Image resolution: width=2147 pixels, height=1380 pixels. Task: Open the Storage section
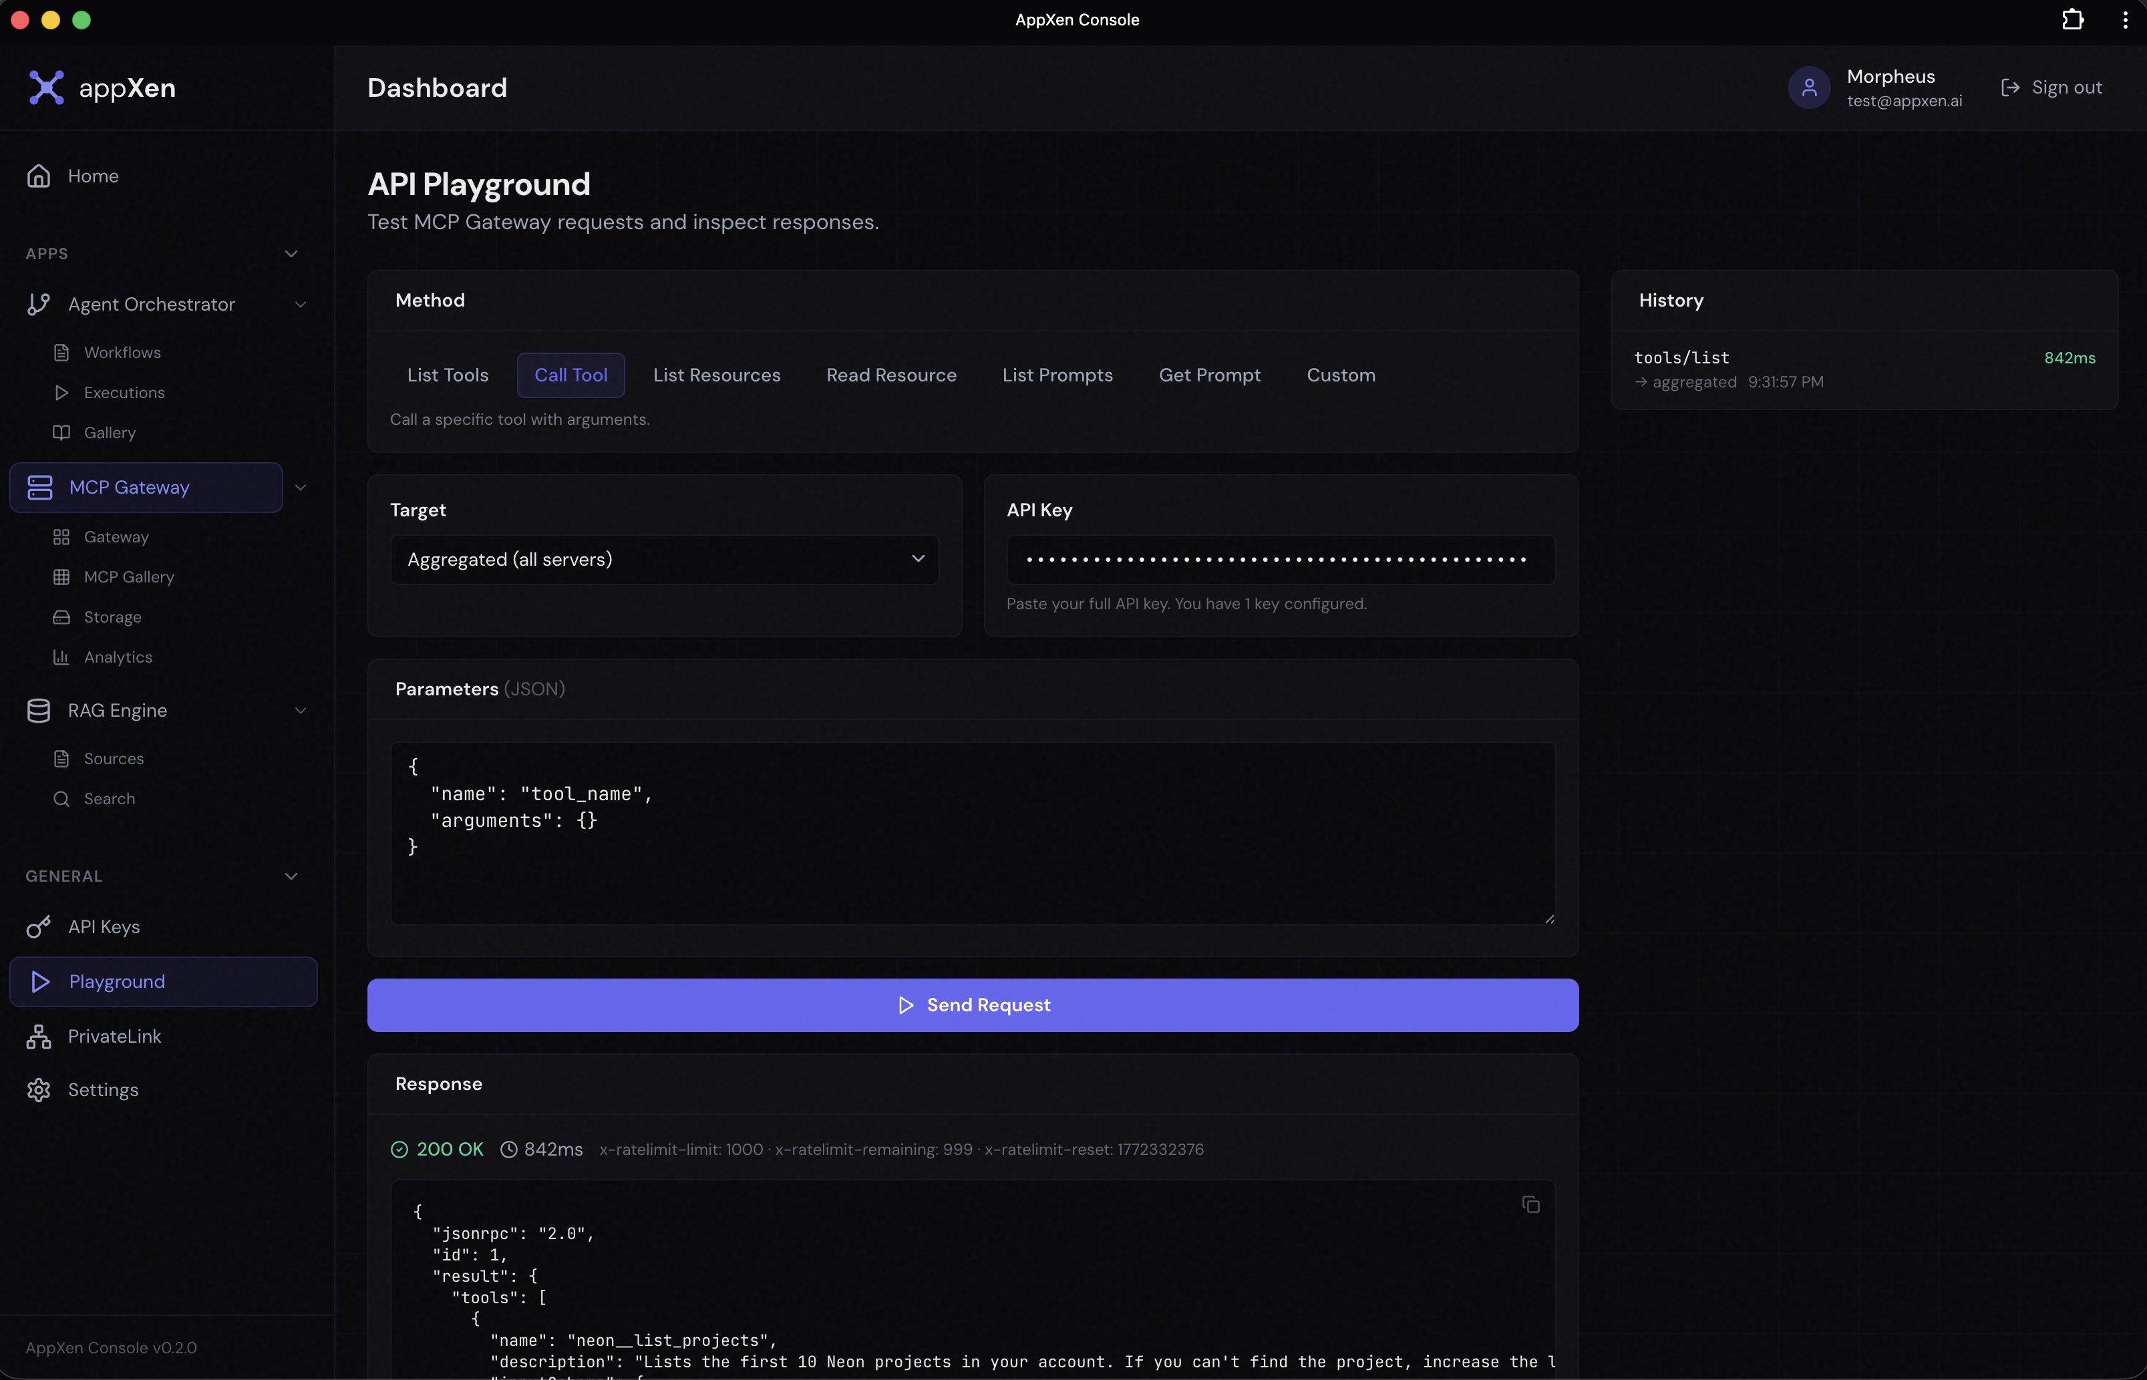[x=114, y=617]
